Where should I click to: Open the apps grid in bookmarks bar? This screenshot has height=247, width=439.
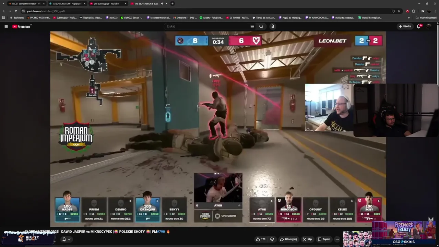3,17
